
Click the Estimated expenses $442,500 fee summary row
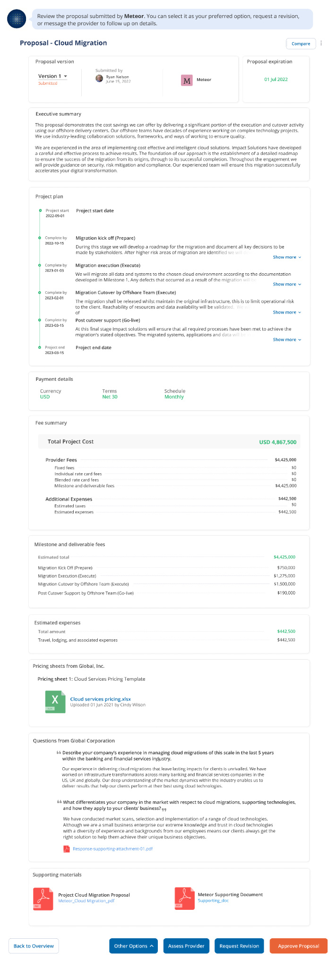[175, 512]
